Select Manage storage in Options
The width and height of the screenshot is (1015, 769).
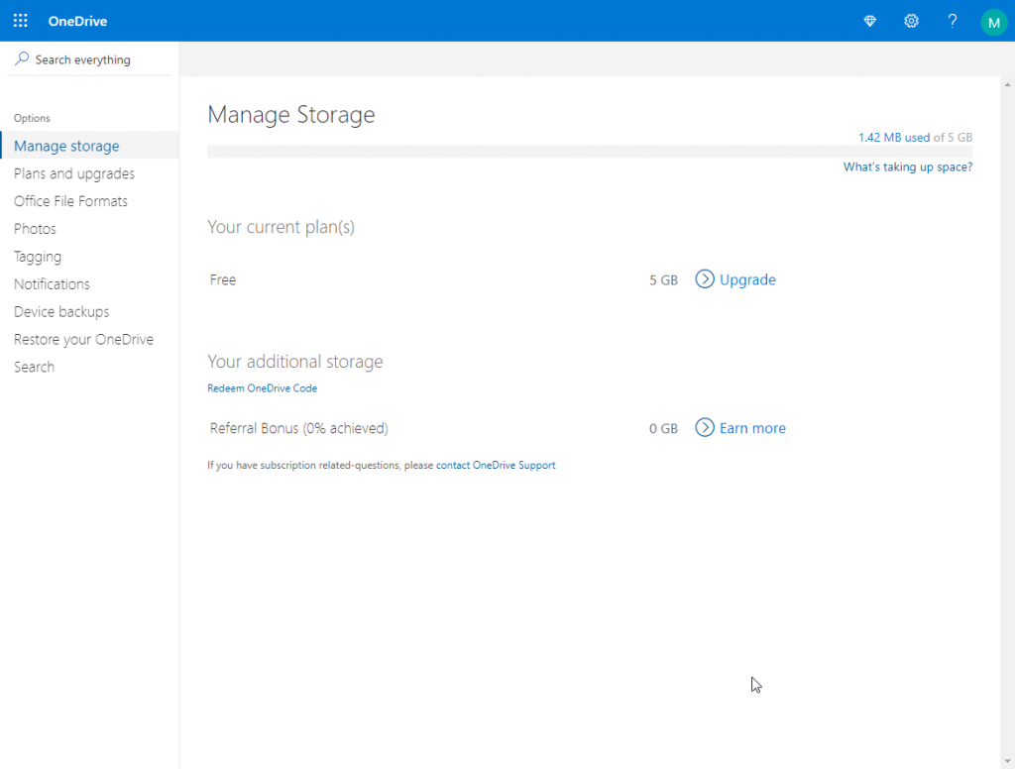89,146
